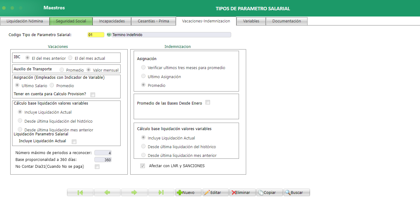This screenshot has width=420, height=207.
Task: Enable Tener en cuenta para Calculo Provision
Action: click(93, 95)
